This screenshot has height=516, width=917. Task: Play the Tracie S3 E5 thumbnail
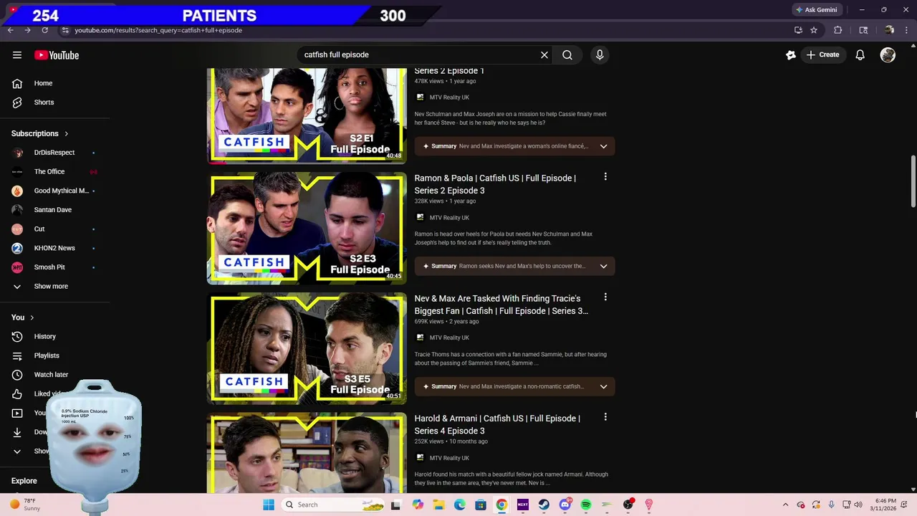307,348
